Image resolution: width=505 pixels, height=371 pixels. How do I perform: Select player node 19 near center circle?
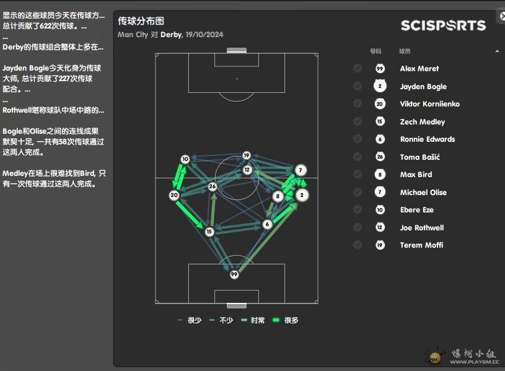coord(247,155)
